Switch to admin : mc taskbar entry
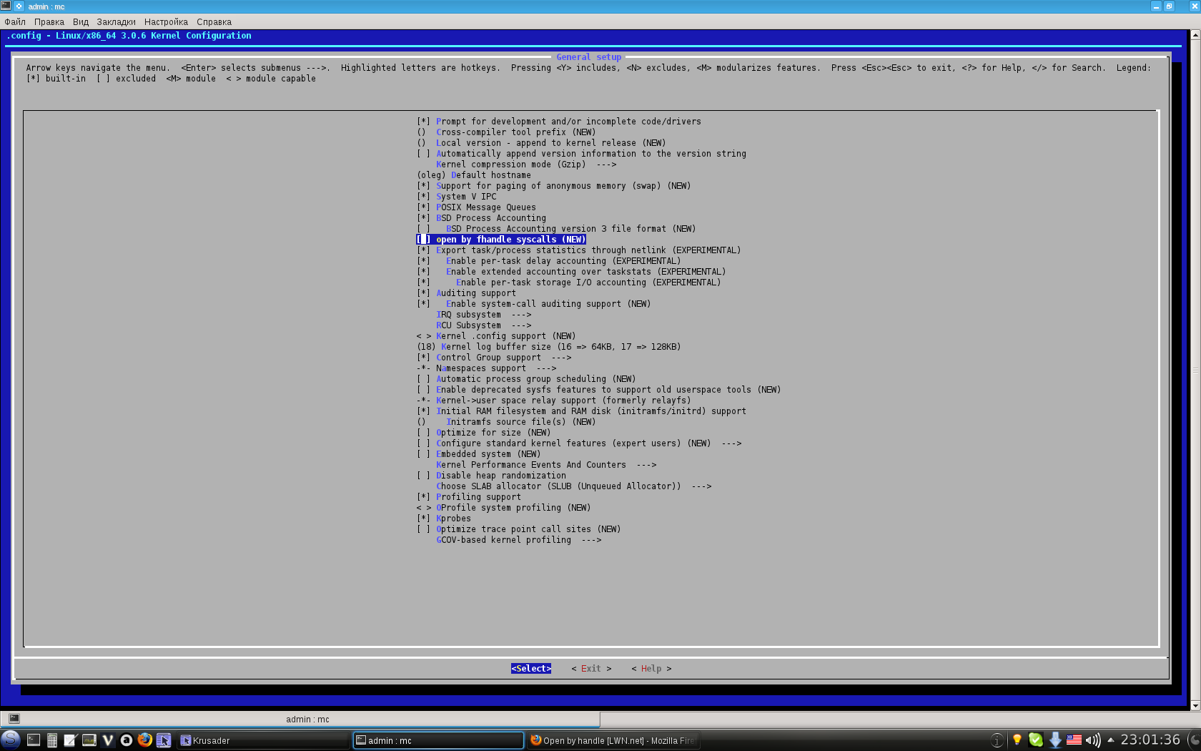 [x=438, y=740]
